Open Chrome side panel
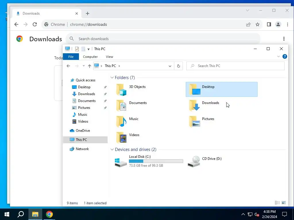 point(269,24)
